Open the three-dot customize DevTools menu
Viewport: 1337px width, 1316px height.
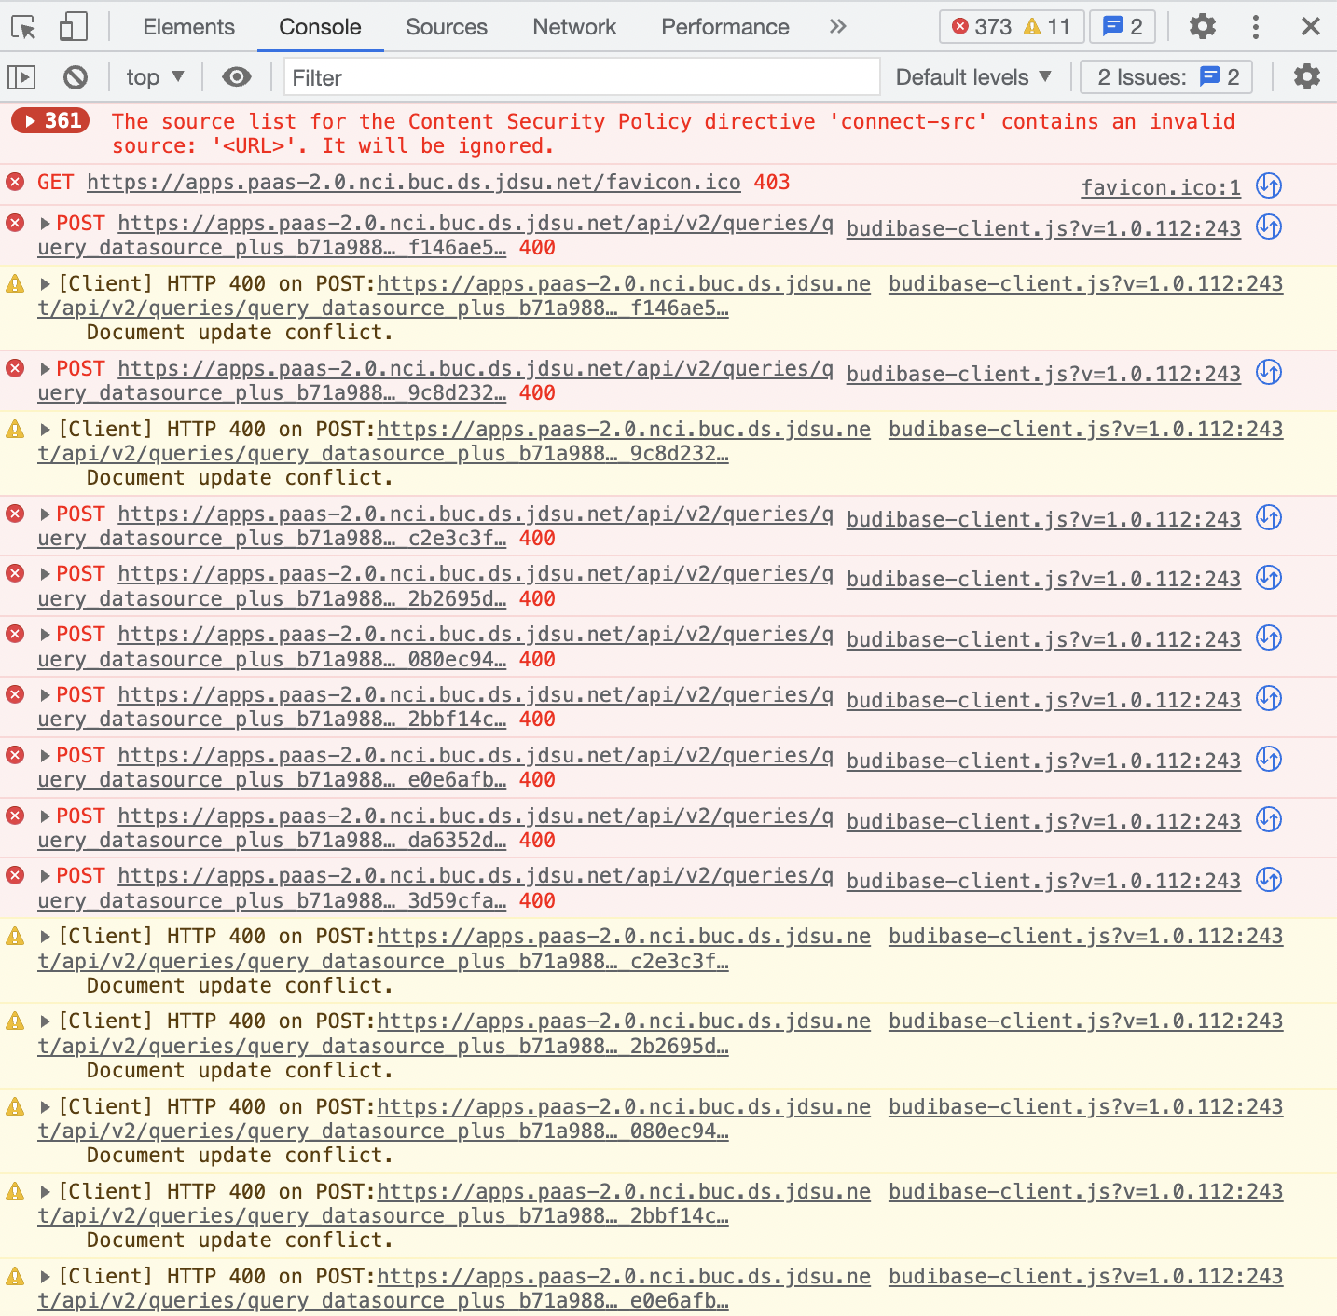click(x=1255, y=26)
